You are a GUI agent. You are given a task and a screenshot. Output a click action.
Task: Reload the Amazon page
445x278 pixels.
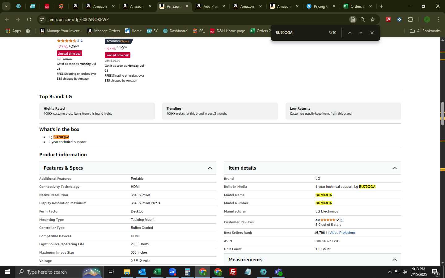pos(29,19)
